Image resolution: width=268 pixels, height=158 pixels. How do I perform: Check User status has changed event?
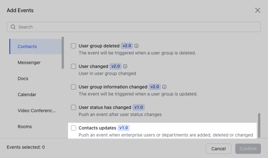[73, 107]
